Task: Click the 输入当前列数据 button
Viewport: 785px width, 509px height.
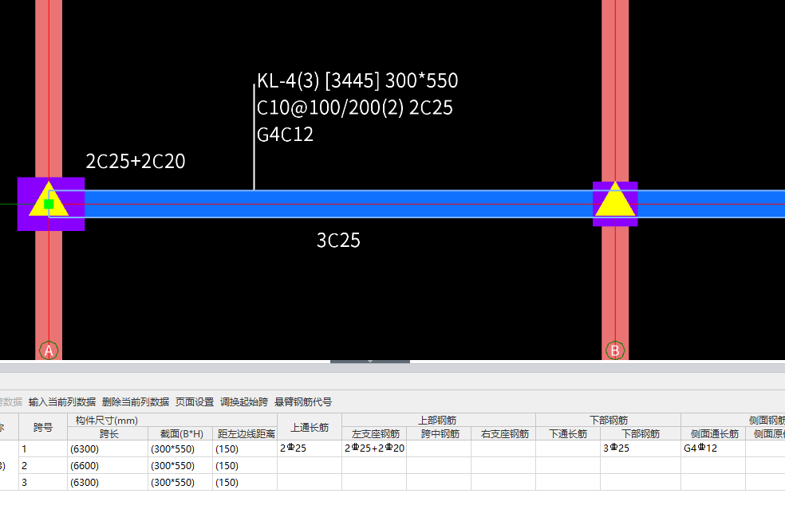Action: (x=62, y=402)
